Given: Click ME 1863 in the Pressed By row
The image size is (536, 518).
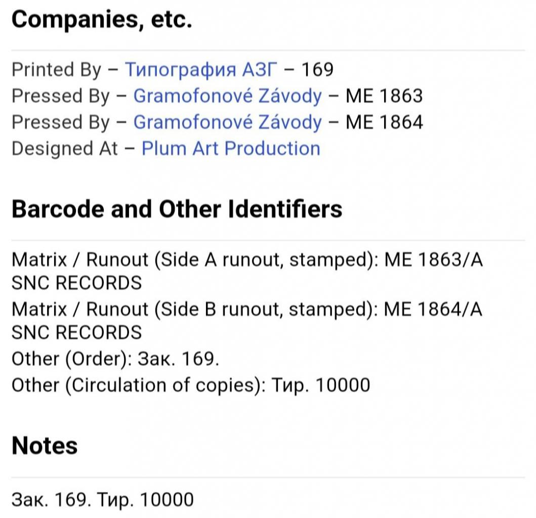Looking at the screenshot, I should (x=384, y=96).
